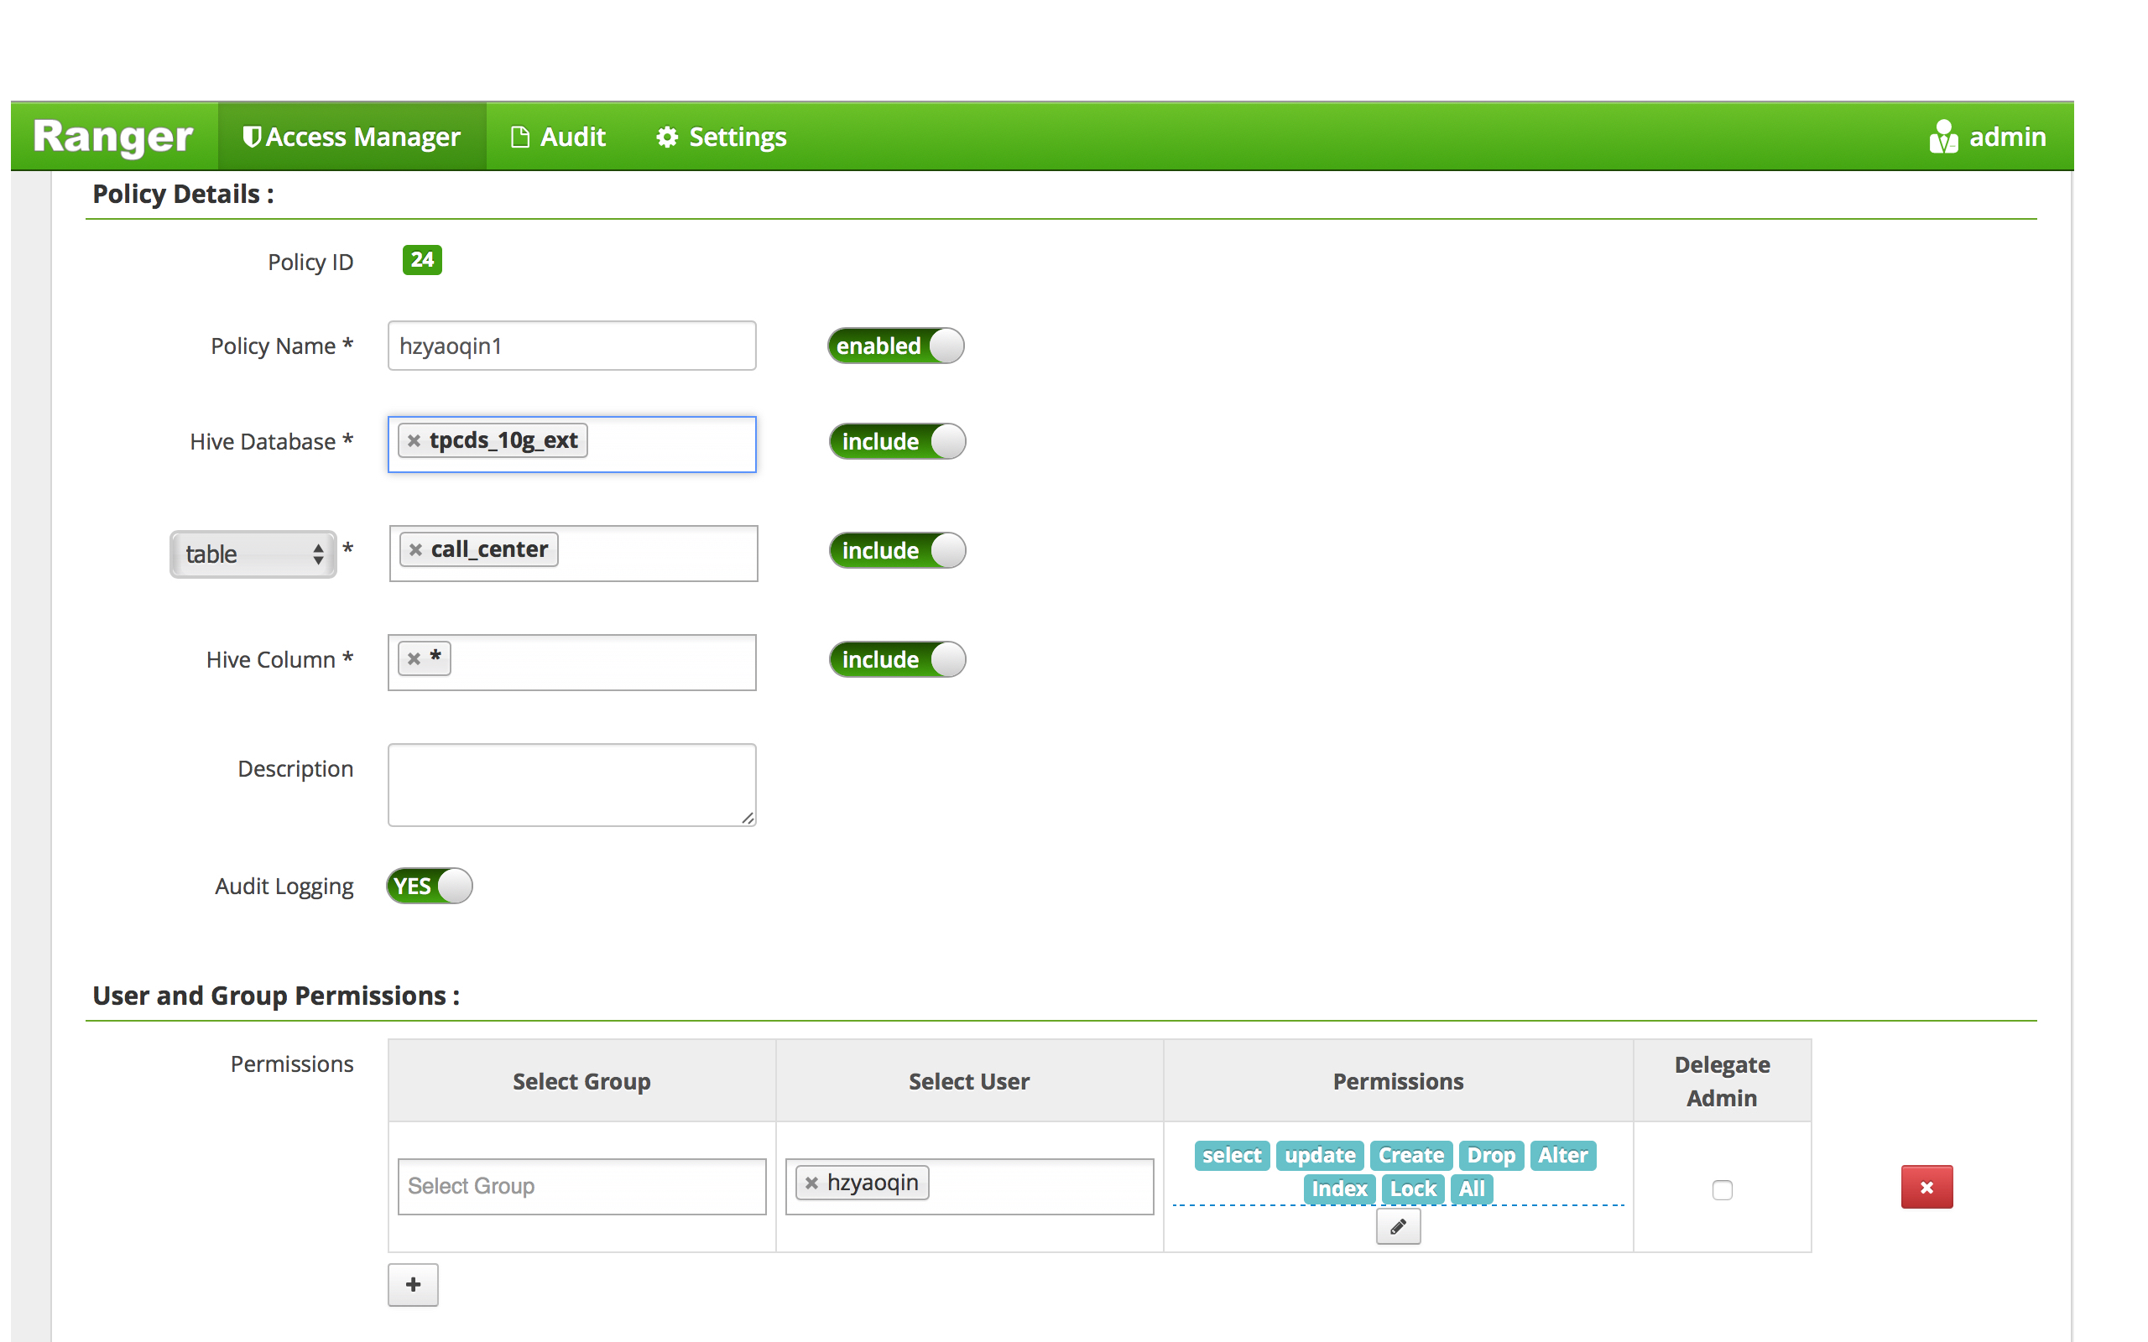Remove tpcds_10g_ext database tag via x icon
Viewport: 2148px width, 1342px height.
pyautogui.click(x=414, y=440)
